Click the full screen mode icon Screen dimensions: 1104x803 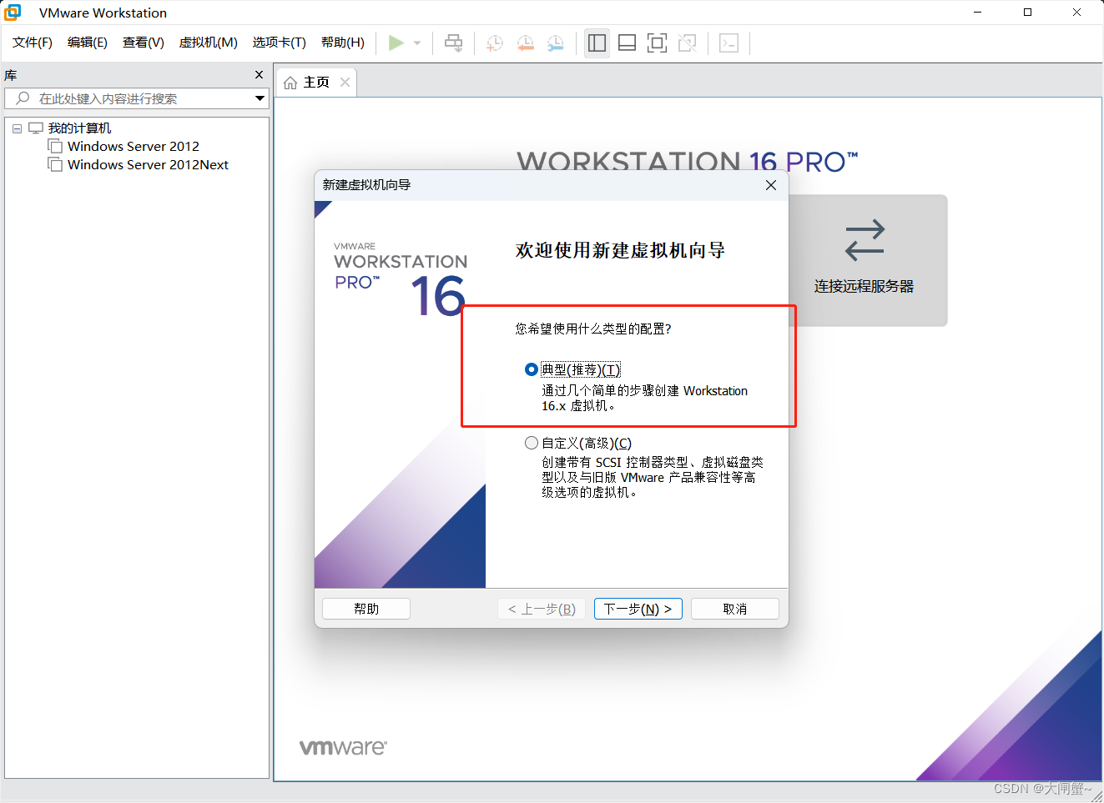click(x=658, y=43)
